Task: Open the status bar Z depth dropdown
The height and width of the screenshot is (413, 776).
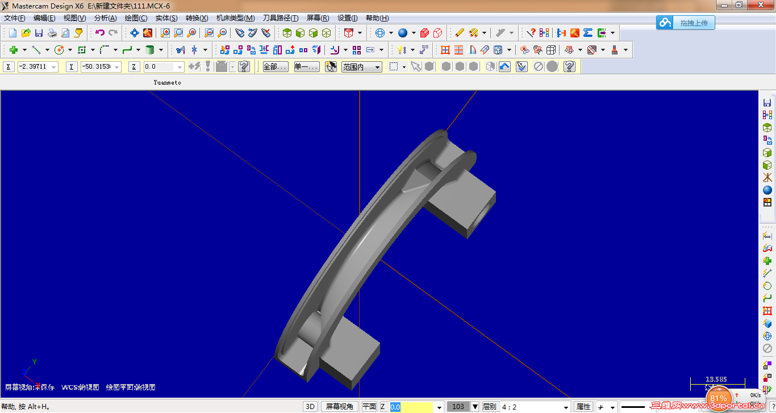Action: point(440,407)
